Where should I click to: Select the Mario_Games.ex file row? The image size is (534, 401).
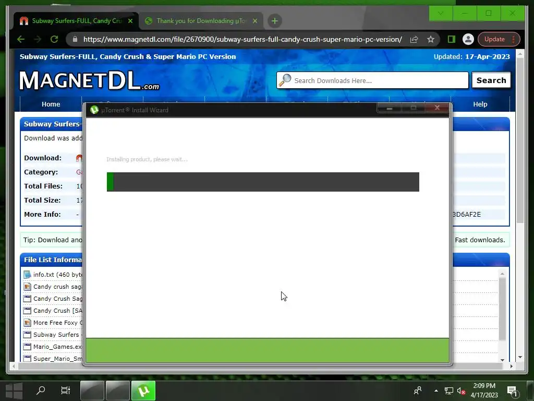tap(53, 347)
